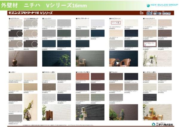Click the しぶきV series heading
The height and width of the screenshot is (127, 179).
(12, 72)
